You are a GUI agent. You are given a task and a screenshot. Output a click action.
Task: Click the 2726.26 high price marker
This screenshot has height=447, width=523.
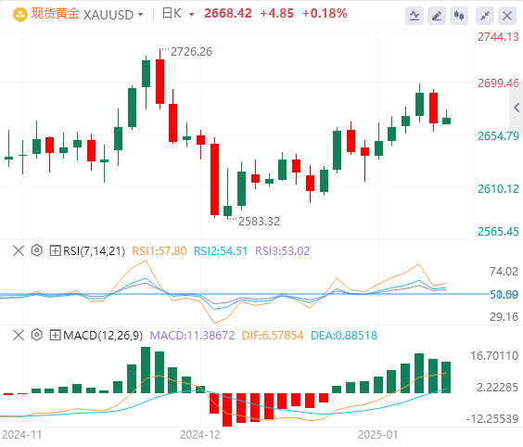pyautogui.click(x=191, y=52)
